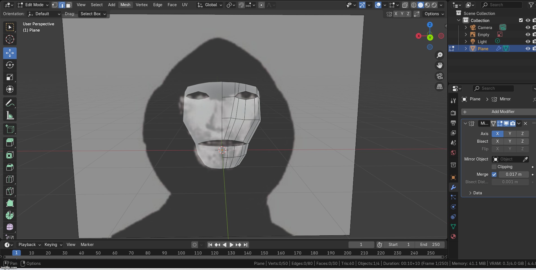Disable the Merge checkbox

coord(494,174)
